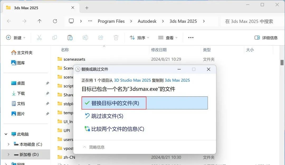
Task: Click the vertical scrollbar thumb in file list
Action: [x=282, y=63]
